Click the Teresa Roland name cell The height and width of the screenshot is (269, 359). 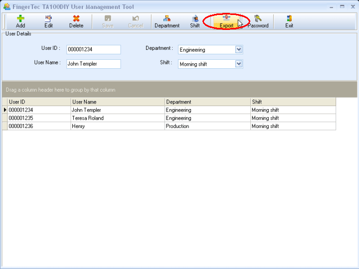[118, 118]
